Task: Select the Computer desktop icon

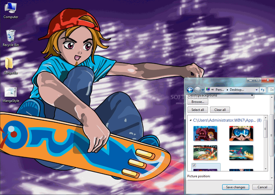Action: point(11,10)
